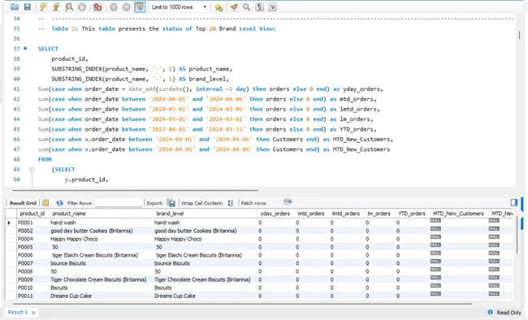The height and width of the screenshot is (320, 528).
Task: Toggle the side panel of the result grid
Action: point(514,202)
